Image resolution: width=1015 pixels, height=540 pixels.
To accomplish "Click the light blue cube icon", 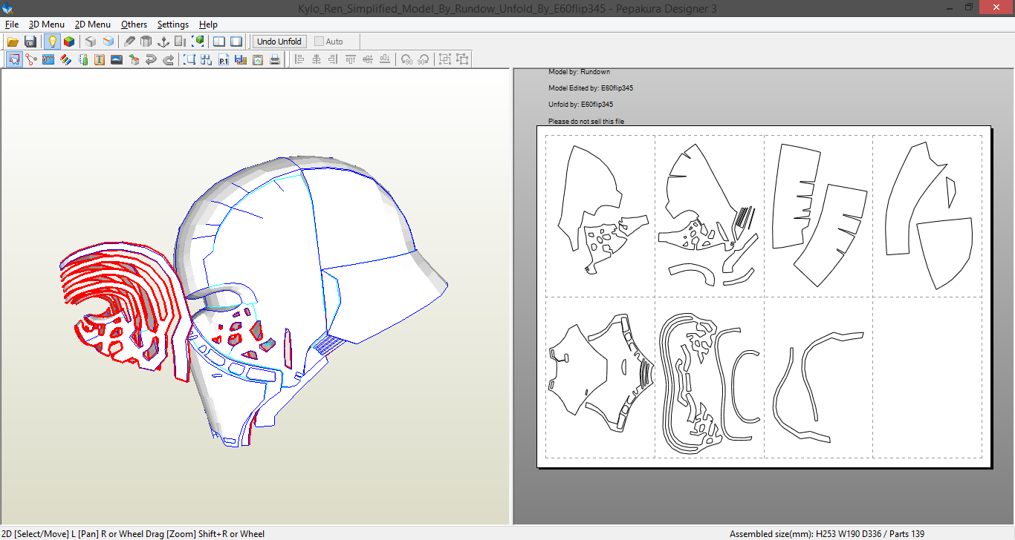I will point(108,42).
